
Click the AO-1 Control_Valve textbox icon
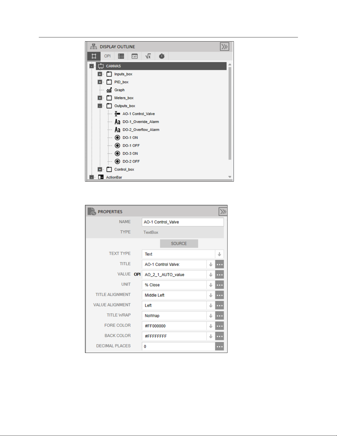click(x=117, y=114)
